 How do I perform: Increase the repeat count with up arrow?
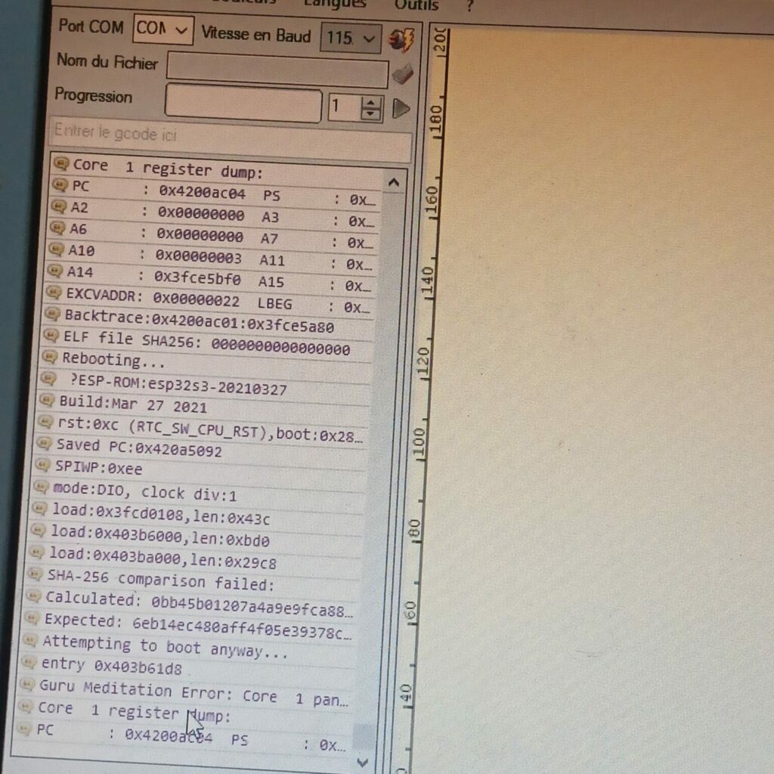[x=370, y=102]
